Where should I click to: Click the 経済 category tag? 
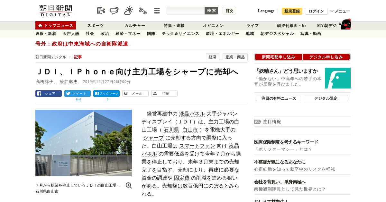click(212, 57)
